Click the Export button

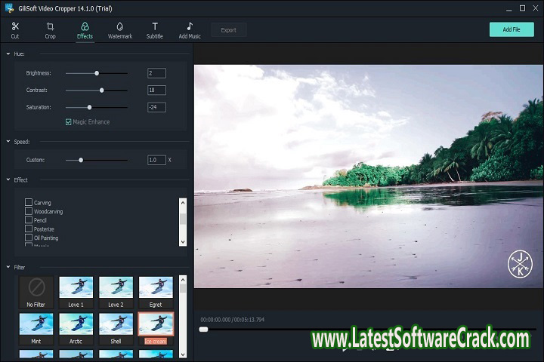click(228, 30)
